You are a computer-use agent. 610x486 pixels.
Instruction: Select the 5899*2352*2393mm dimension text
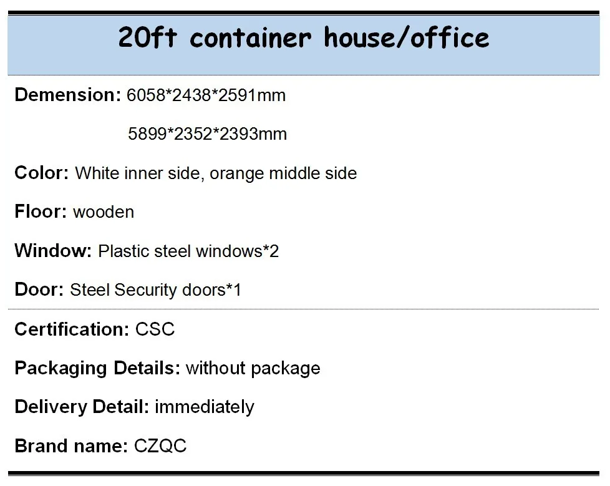(207, 134)
